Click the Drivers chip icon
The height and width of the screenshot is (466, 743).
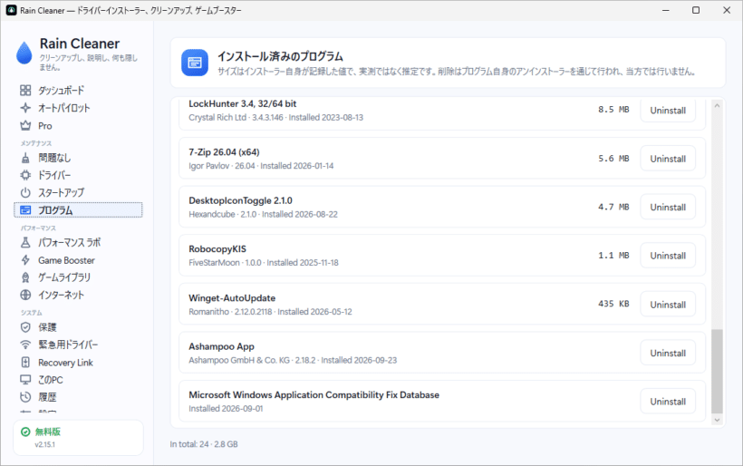point(25,175)
